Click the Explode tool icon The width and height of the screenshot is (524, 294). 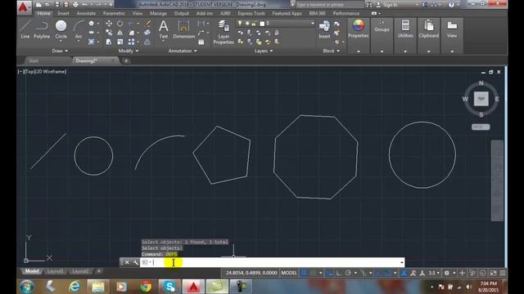tap(147, 33)
